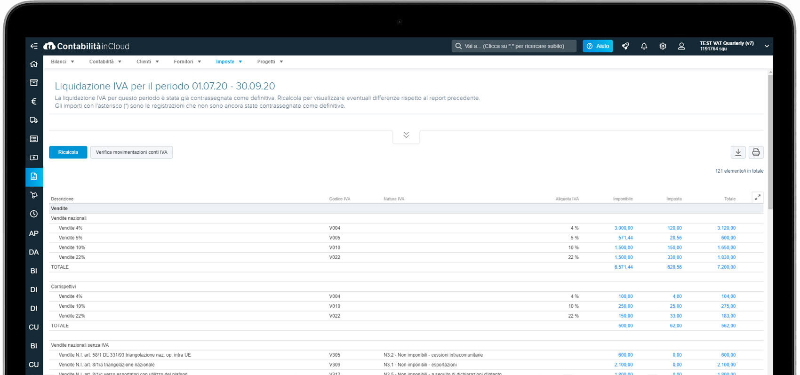Image resolution: width=800 pixels, height=375 pixels.
Task: Click the Ricalcola button
Action: click(68, 152)
